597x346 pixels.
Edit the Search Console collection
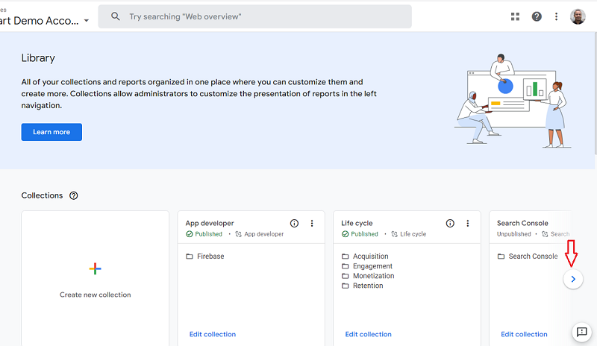524,334
